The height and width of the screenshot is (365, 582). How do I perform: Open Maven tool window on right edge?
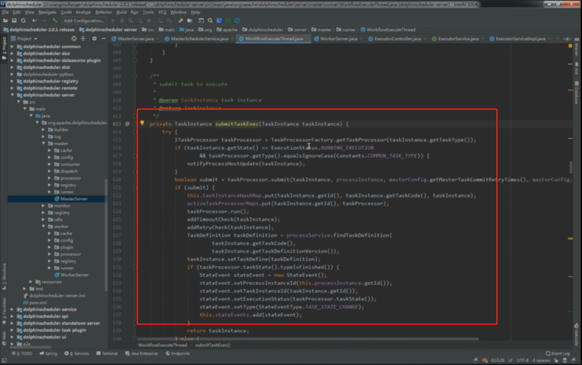coord(577,48)
